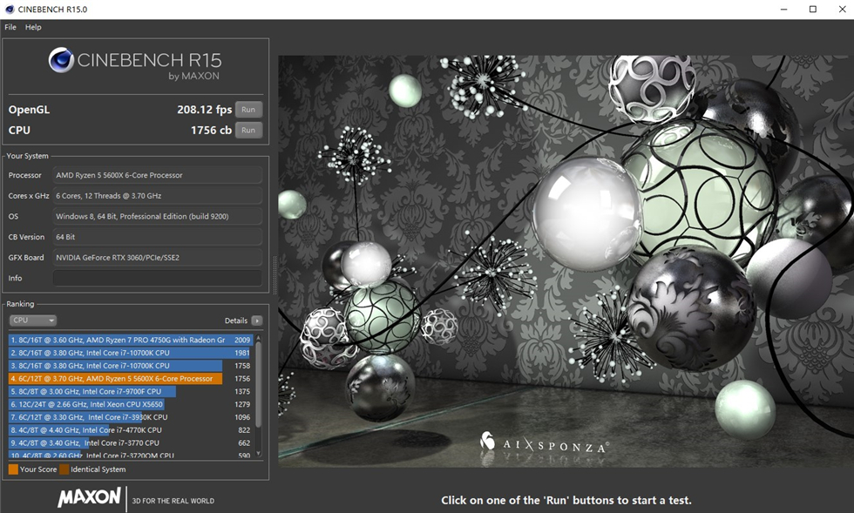The image size is (854, 513).
Task: Select ranking entry 3 i7-10700K scoring 1758
Action: (x=130, y=366)
